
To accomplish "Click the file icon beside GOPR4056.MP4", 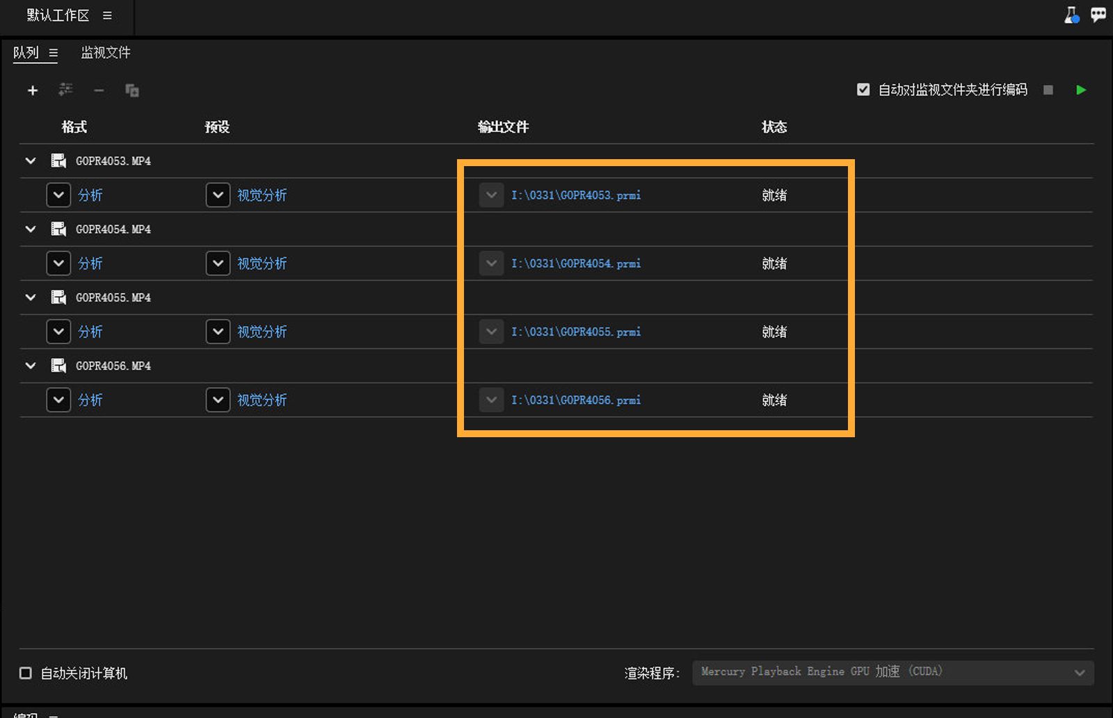I will (x=58, y=366).
